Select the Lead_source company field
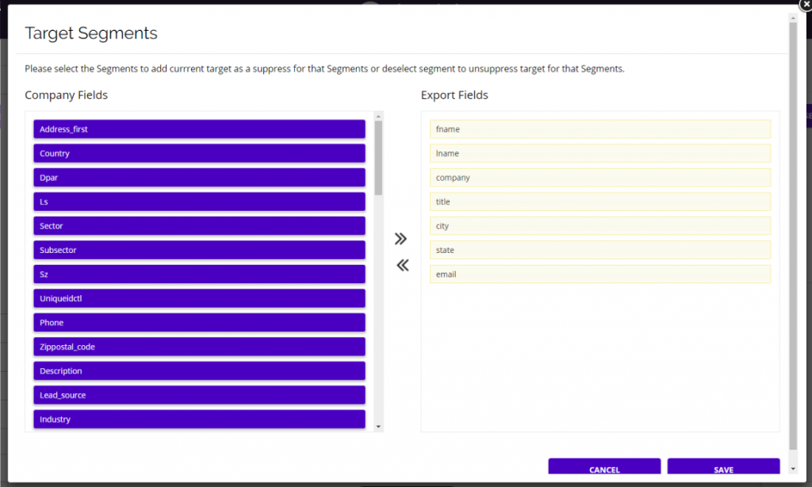Viewport: 812px width, 487px height. pyautogui.click(x=198, y=394)
